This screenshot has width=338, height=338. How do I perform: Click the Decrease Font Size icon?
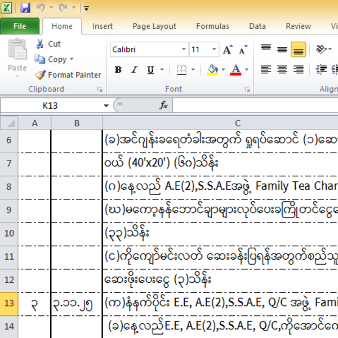coord(243,50)
